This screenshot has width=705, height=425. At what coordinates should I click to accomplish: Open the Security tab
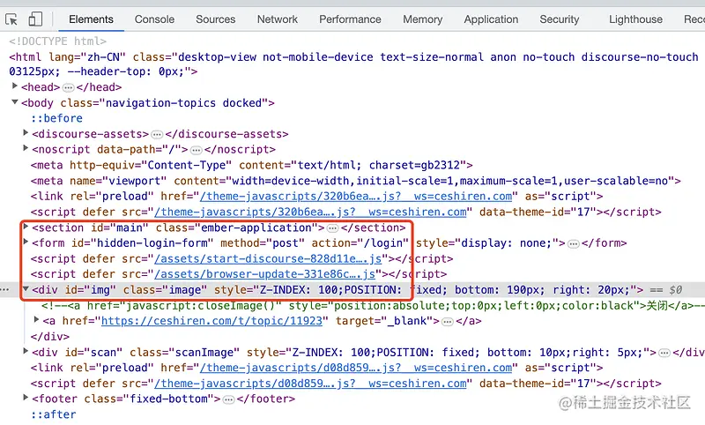click(x=560, y=19)
